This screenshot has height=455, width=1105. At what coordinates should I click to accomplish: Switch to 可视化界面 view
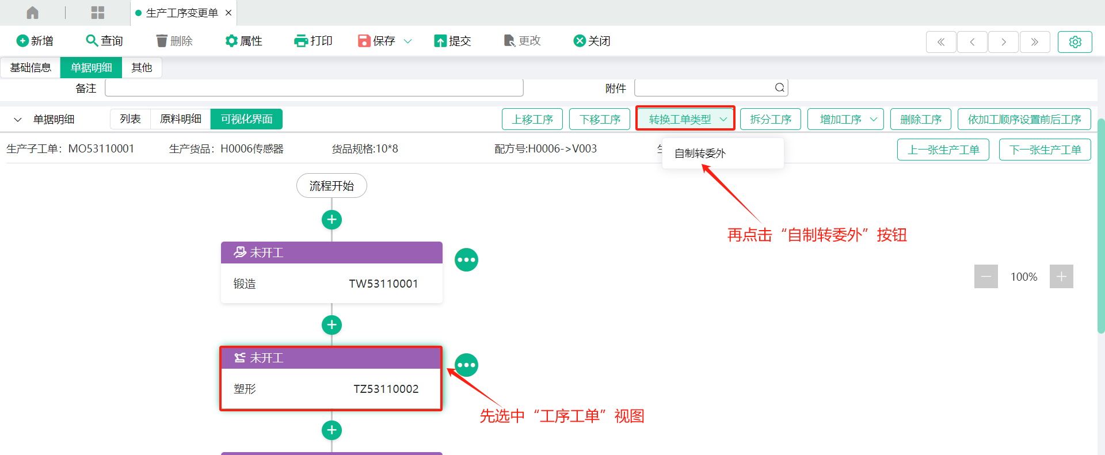tap(246, 119)
